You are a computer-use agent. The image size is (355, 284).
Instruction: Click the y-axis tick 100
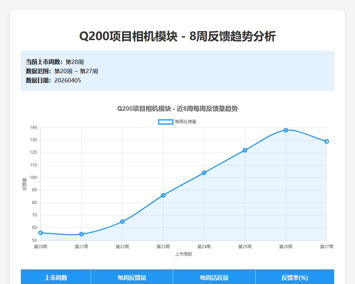[33, 177]
